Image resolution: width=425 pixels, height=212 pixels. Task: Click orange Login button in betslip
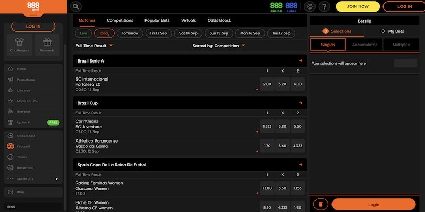coord(373,204)
